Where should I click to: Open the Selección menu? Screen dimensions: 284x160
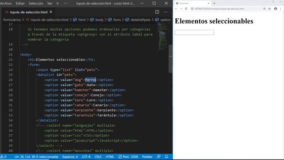[36, 3]
